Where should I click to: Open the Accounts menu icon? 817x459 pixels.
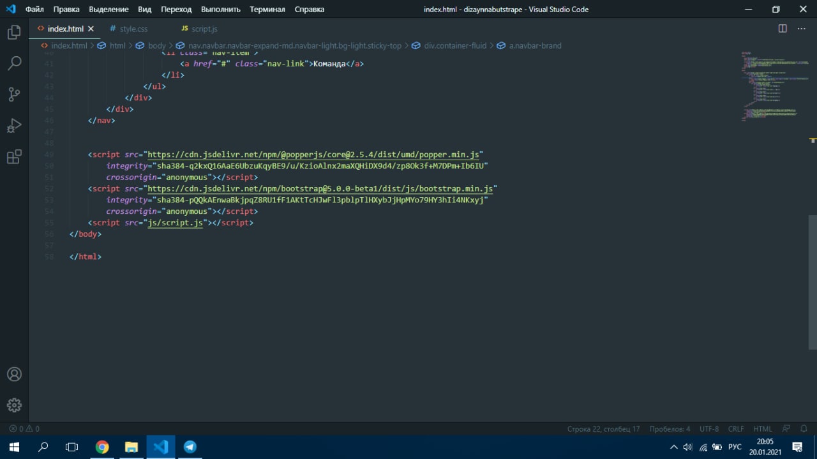(x=14, y=374)
